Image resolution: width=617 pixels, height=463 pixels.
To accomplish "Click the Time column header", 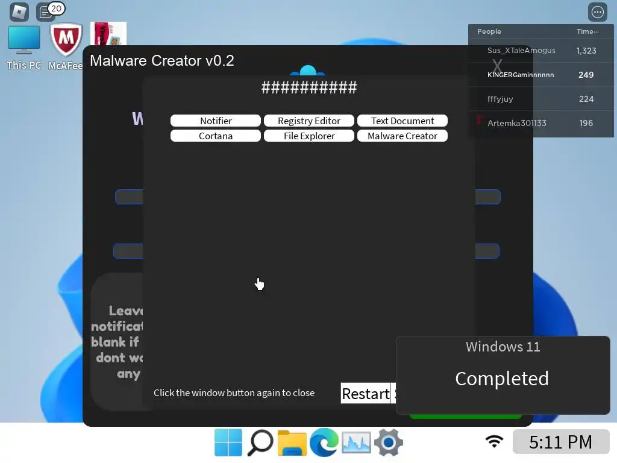I will [587, 31].
